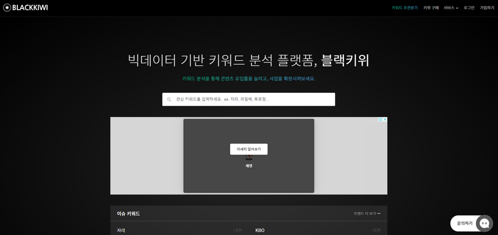Open 키워드 추천받기 menu item
Screen dimensions: 498x235
click(x=405, y=8)
